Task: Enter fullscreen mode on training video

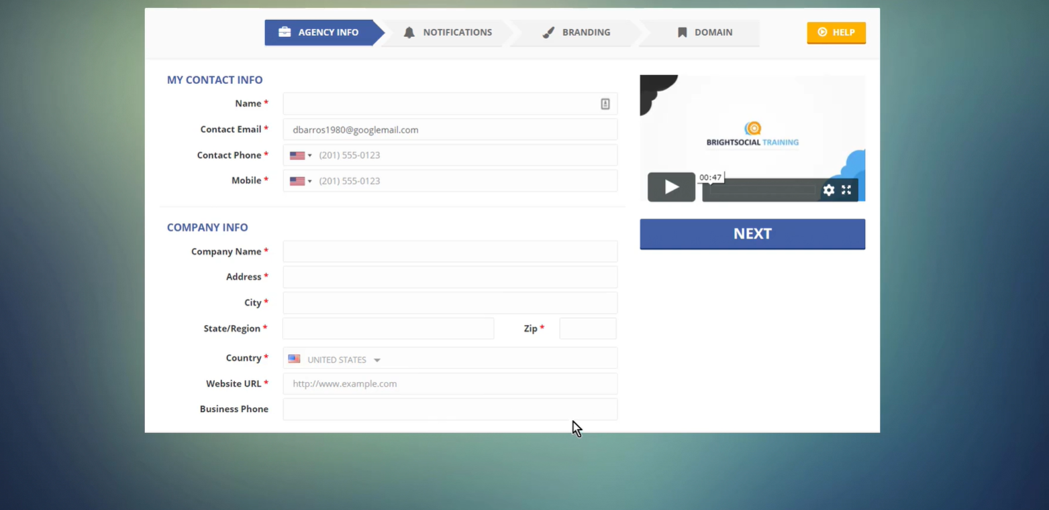Action: tap(846, 190)
